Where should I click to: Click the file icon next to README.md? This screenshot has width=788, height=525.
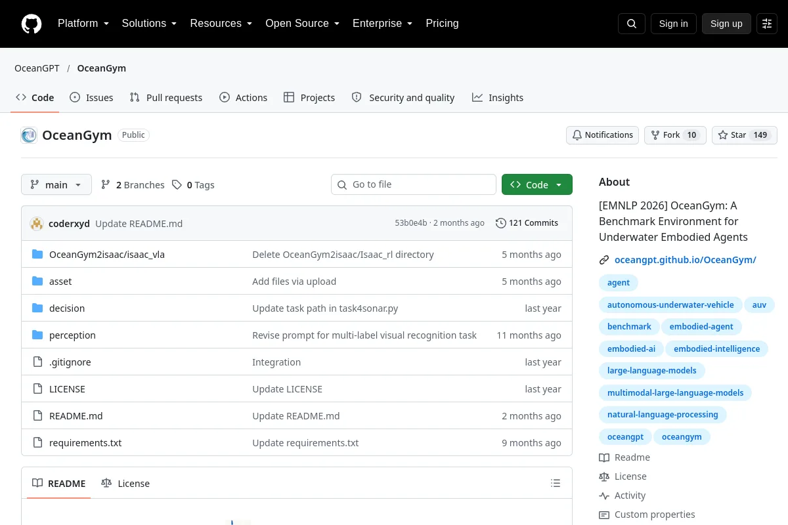click(x=37, y=416)
